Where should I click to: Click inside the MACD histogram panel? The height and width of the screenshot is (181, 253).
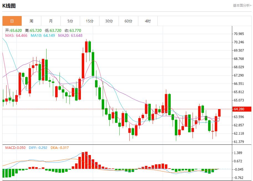tap(111, 165)
